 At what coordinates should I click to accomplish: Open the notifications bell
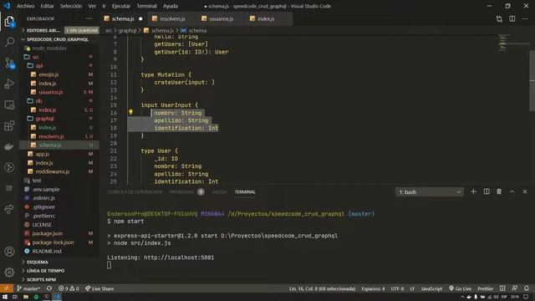[527, 288]
